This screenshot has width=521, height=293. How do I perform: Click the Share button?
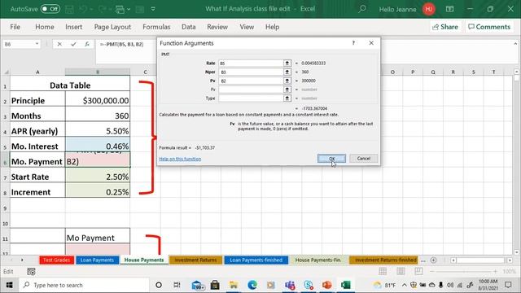pyautogui.click(x=445, y=27)
